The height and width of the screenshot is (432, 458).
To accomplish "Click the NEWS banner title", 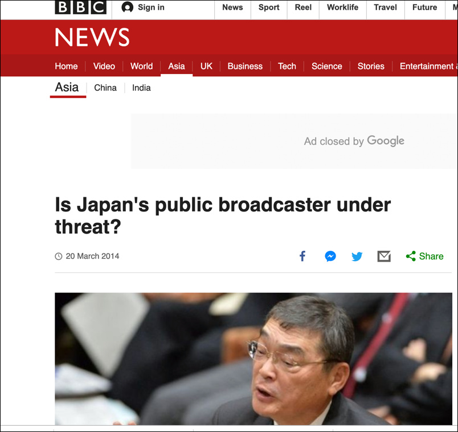I will pos(92,37).
